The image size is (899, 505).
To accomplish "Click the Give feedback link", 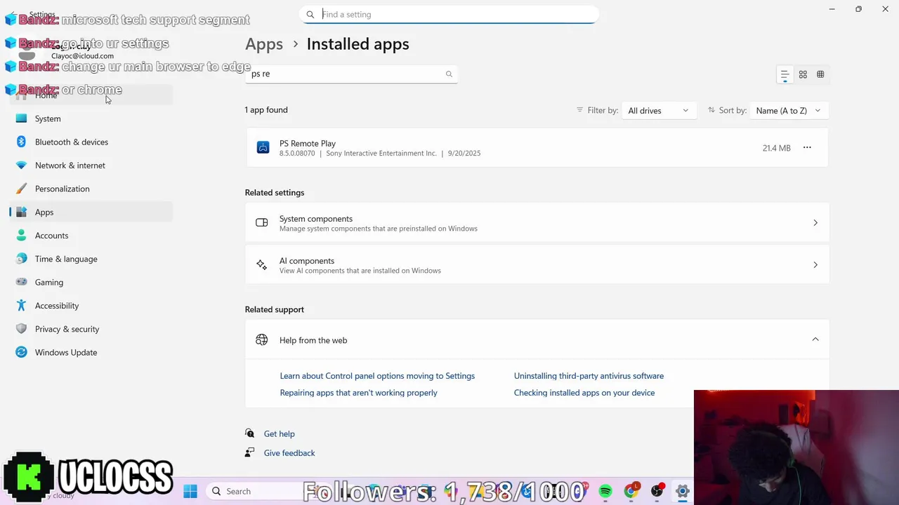I will [289, 453].
